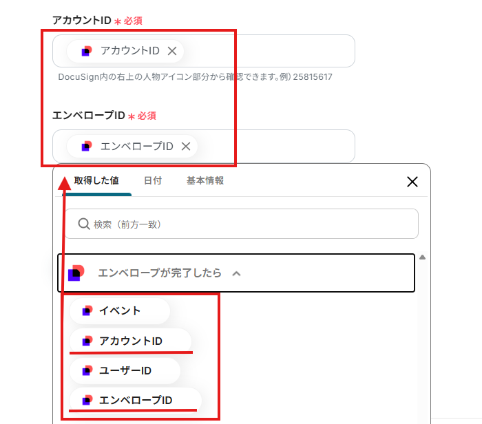Screen dimensions: 482x424
Task: Insert エンベロープID from the value list
Action: pos(136,401)
